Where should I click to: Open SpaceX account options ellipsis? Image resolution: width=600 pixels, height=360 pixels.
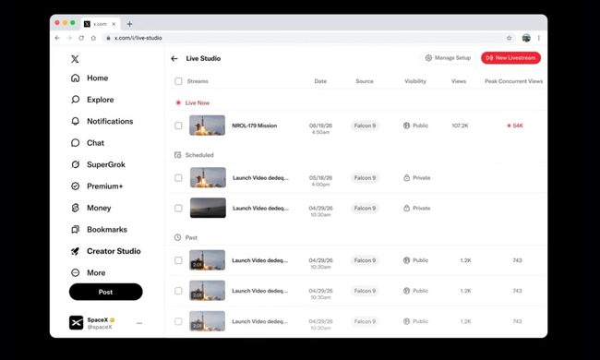[x=139, y=323]
